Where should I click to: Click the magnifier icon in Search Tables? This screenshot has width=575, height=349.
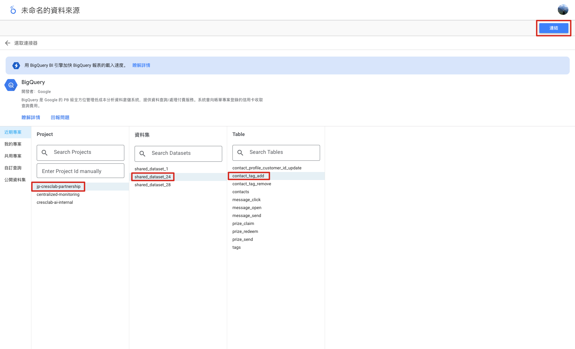click(x=240, y=153)
